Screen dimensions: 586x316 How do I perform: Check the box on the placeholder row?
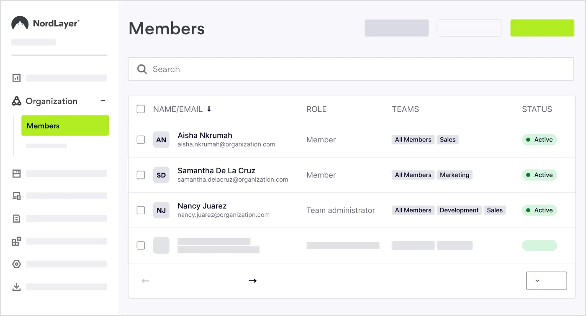(x=141, y=245)
